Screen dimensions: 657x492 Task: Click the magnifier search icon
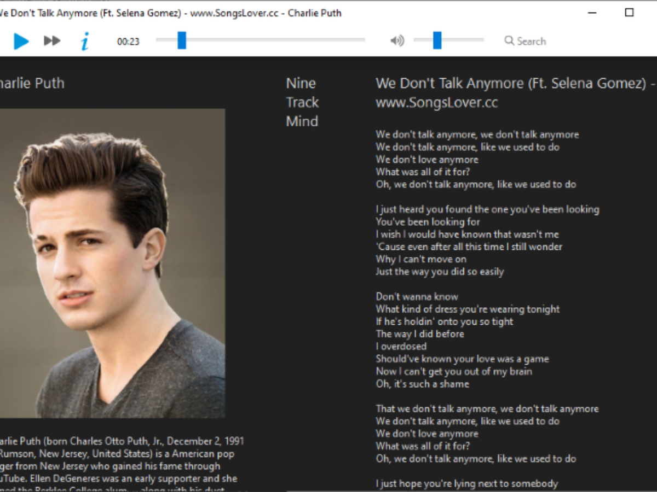(x=509, y=40)
